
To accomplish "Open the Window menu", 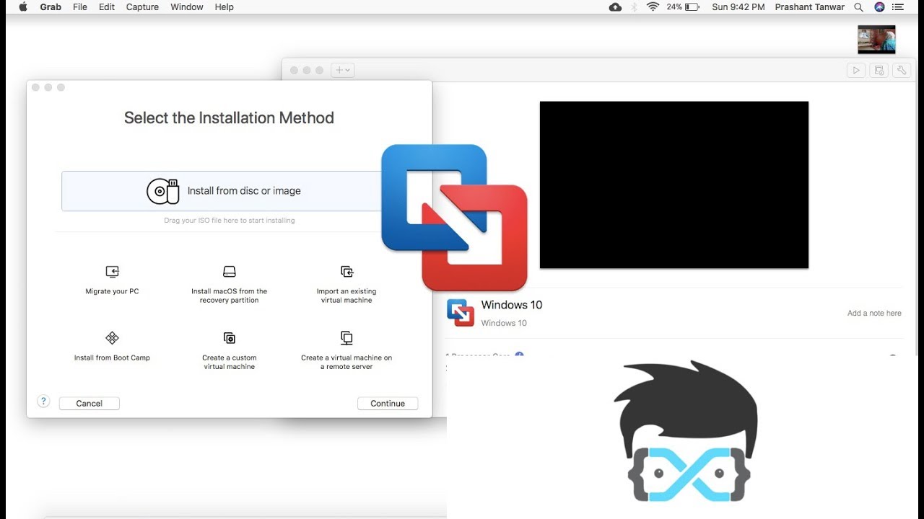I will point(187,6).
